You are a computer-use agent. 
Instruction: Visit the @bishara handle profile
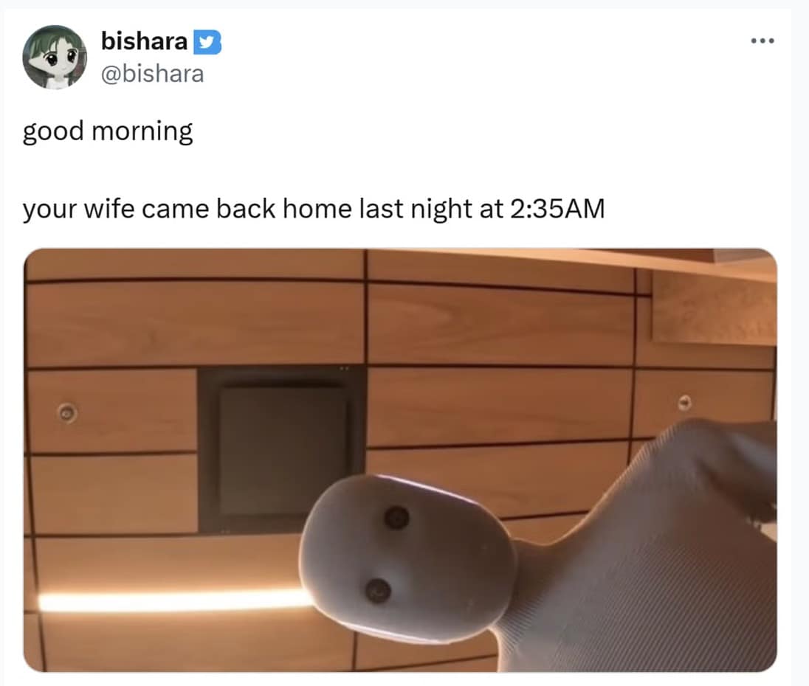tap(152, 74)
